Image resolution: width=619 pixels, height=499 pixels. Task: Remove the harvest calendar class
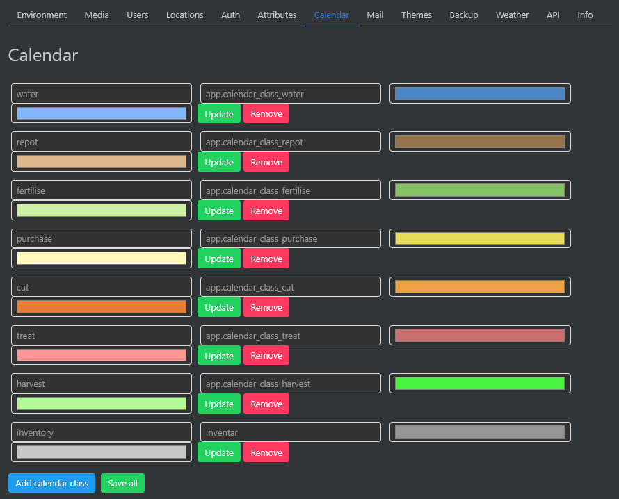pyautogui.click(x=266, y=404)
